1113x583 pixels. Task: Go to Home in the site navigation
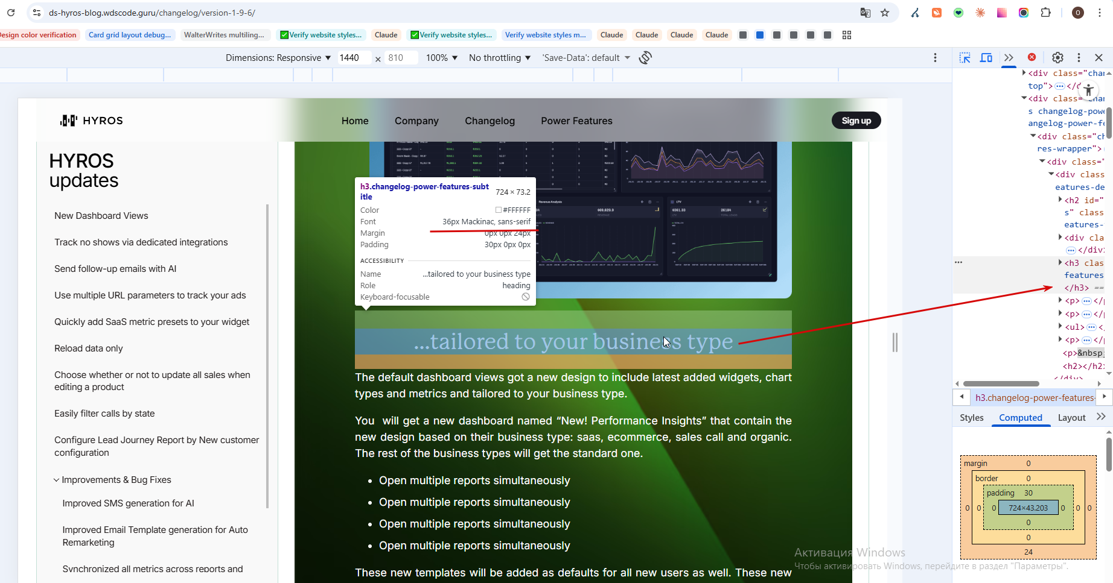coord(355,121)
